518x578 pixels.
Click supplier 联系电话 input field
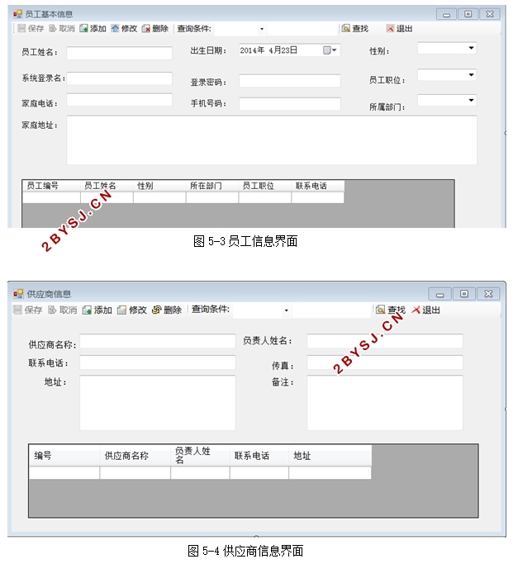pos(158,362)
